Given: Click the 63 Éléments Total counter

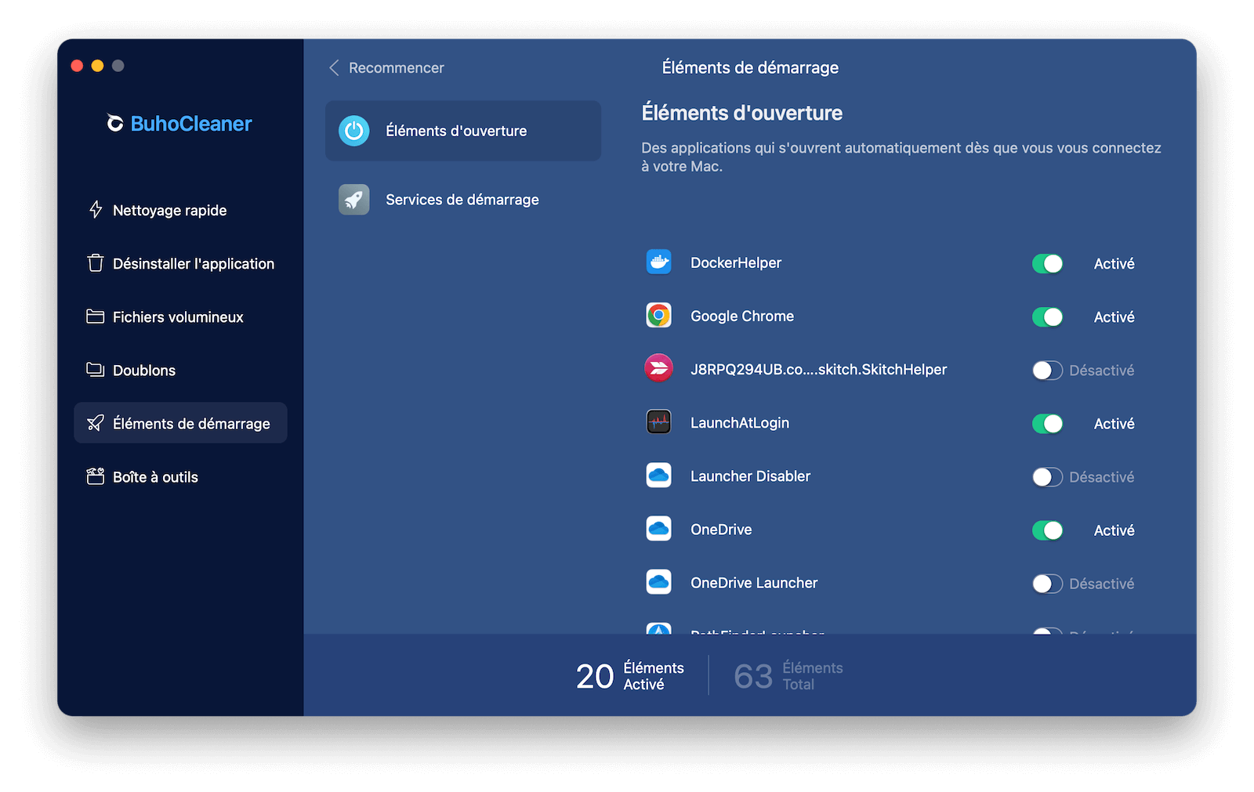Looking at the screenshot, I should pyautogui.click(x=788, y=675).
